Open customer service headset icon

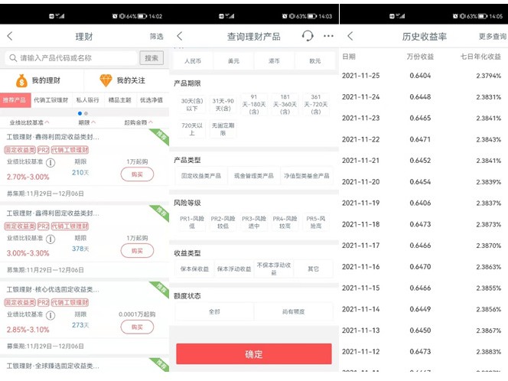click(308, 36)
